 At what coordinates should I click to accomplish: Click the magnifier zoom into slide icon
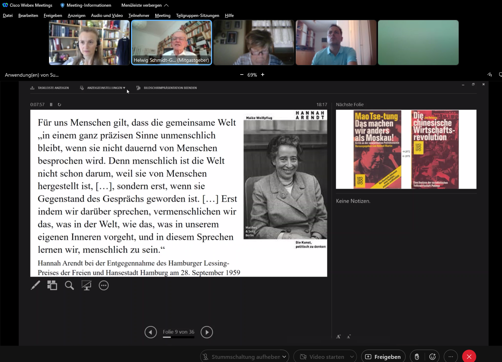click(70, 285)
